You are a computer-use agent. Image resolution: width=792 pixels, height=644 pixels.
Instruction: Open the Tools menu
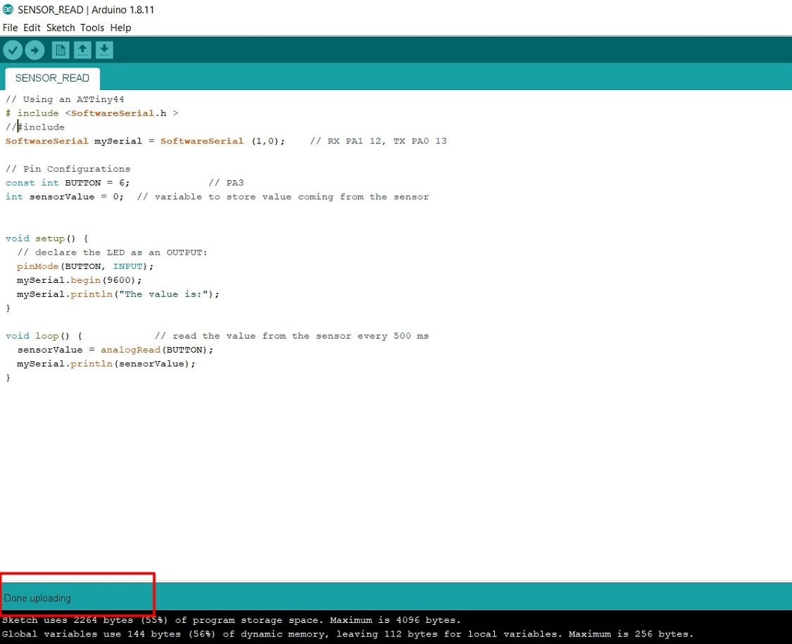coord(92,27)
